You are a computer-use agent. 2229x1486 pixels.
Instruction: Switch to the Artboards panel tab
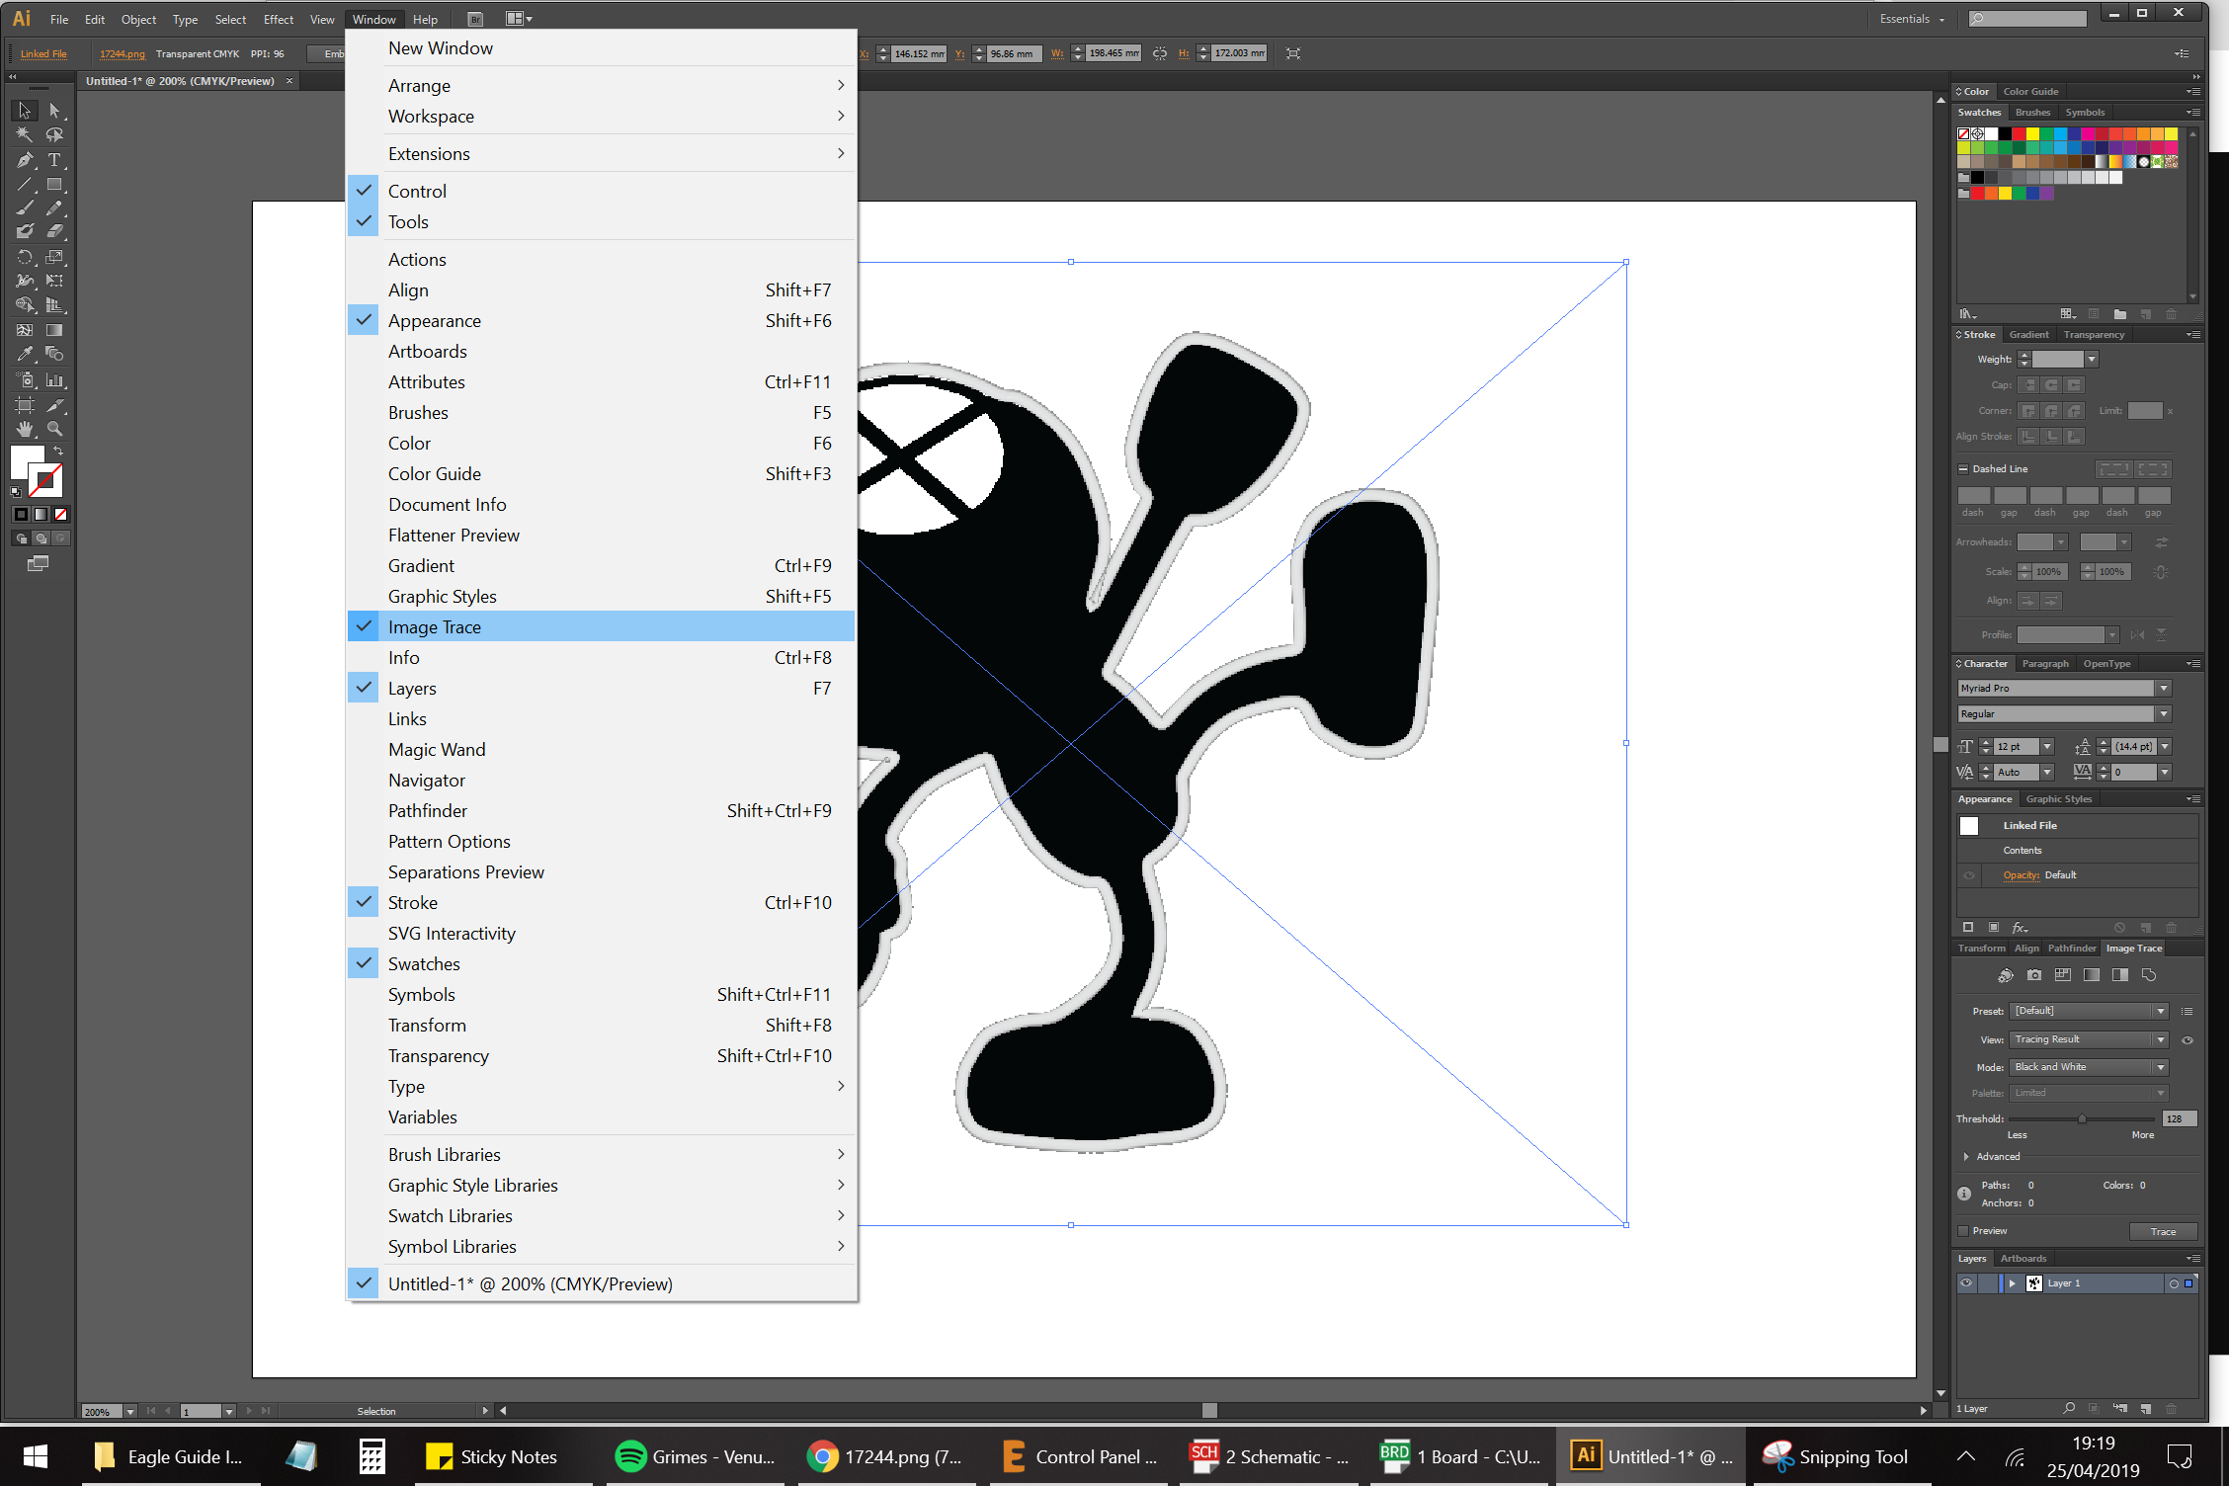coord(2023,1259)
